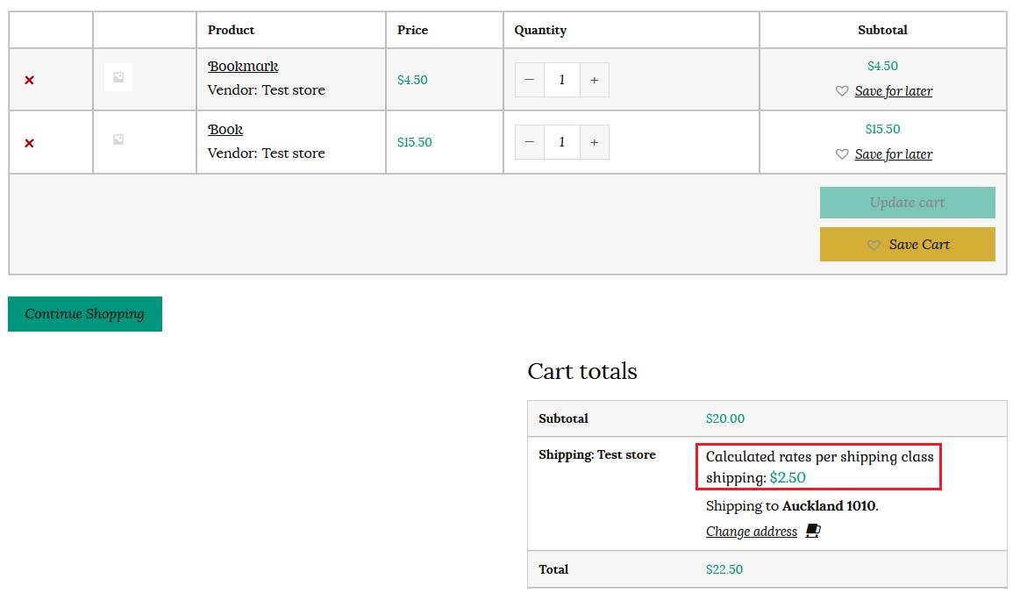Screen dimensions: 1020x593
Task: Click the Book quantity input field
Action: pyautogui.click(x=562, y=142)
